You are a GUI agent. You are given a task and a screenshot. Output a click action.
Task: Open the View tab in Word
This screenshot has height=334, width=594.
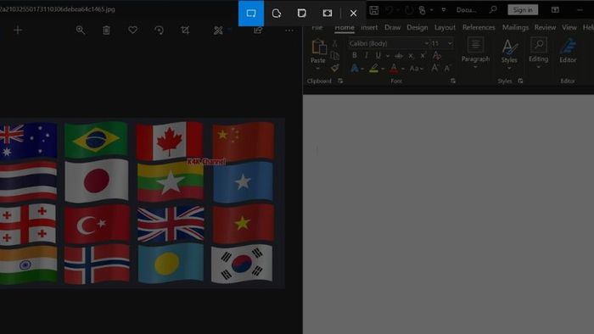569,27
